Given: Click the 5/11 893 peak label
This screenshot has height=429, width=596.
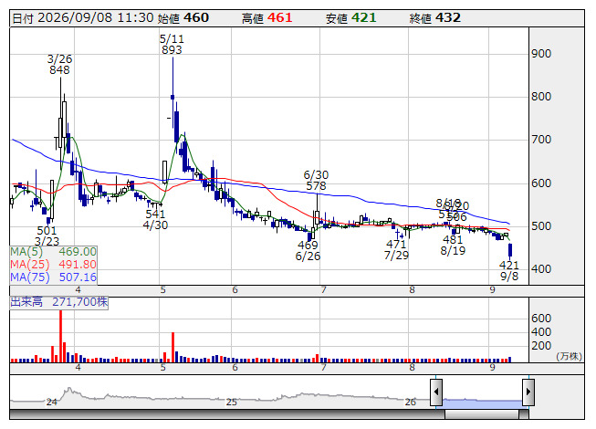Looking at the screenshot, I should [172, 45].
